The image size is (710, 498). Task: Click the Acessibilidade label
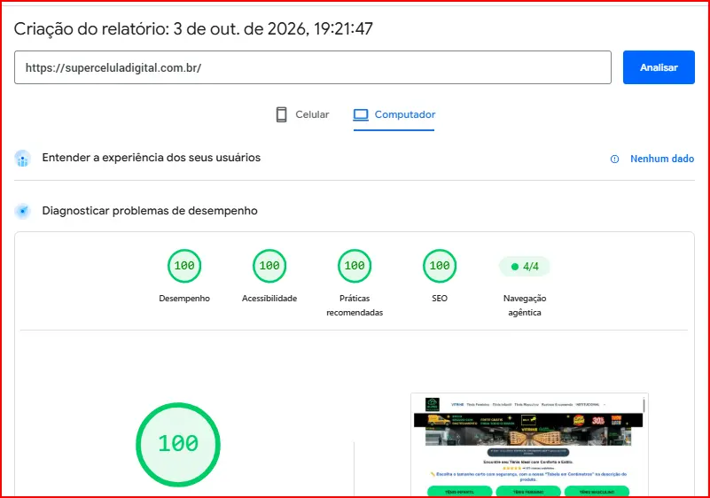pyautogui.click(x=269, y=299)
